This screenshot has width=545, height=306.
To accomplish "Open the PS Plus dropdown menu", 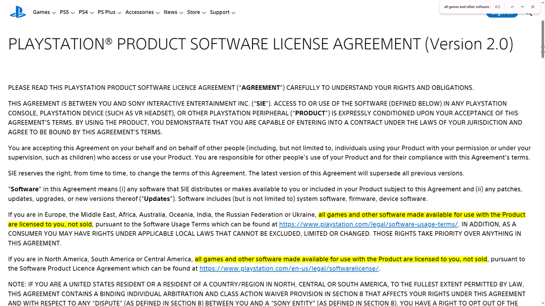I will click(109, 12).
